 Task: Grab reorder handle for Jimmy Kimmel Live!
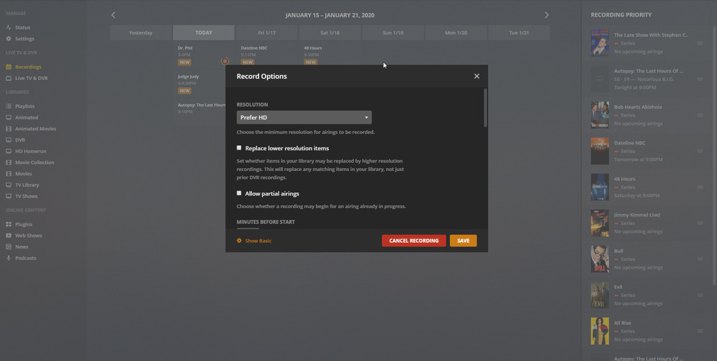click(x=700, y=224)
